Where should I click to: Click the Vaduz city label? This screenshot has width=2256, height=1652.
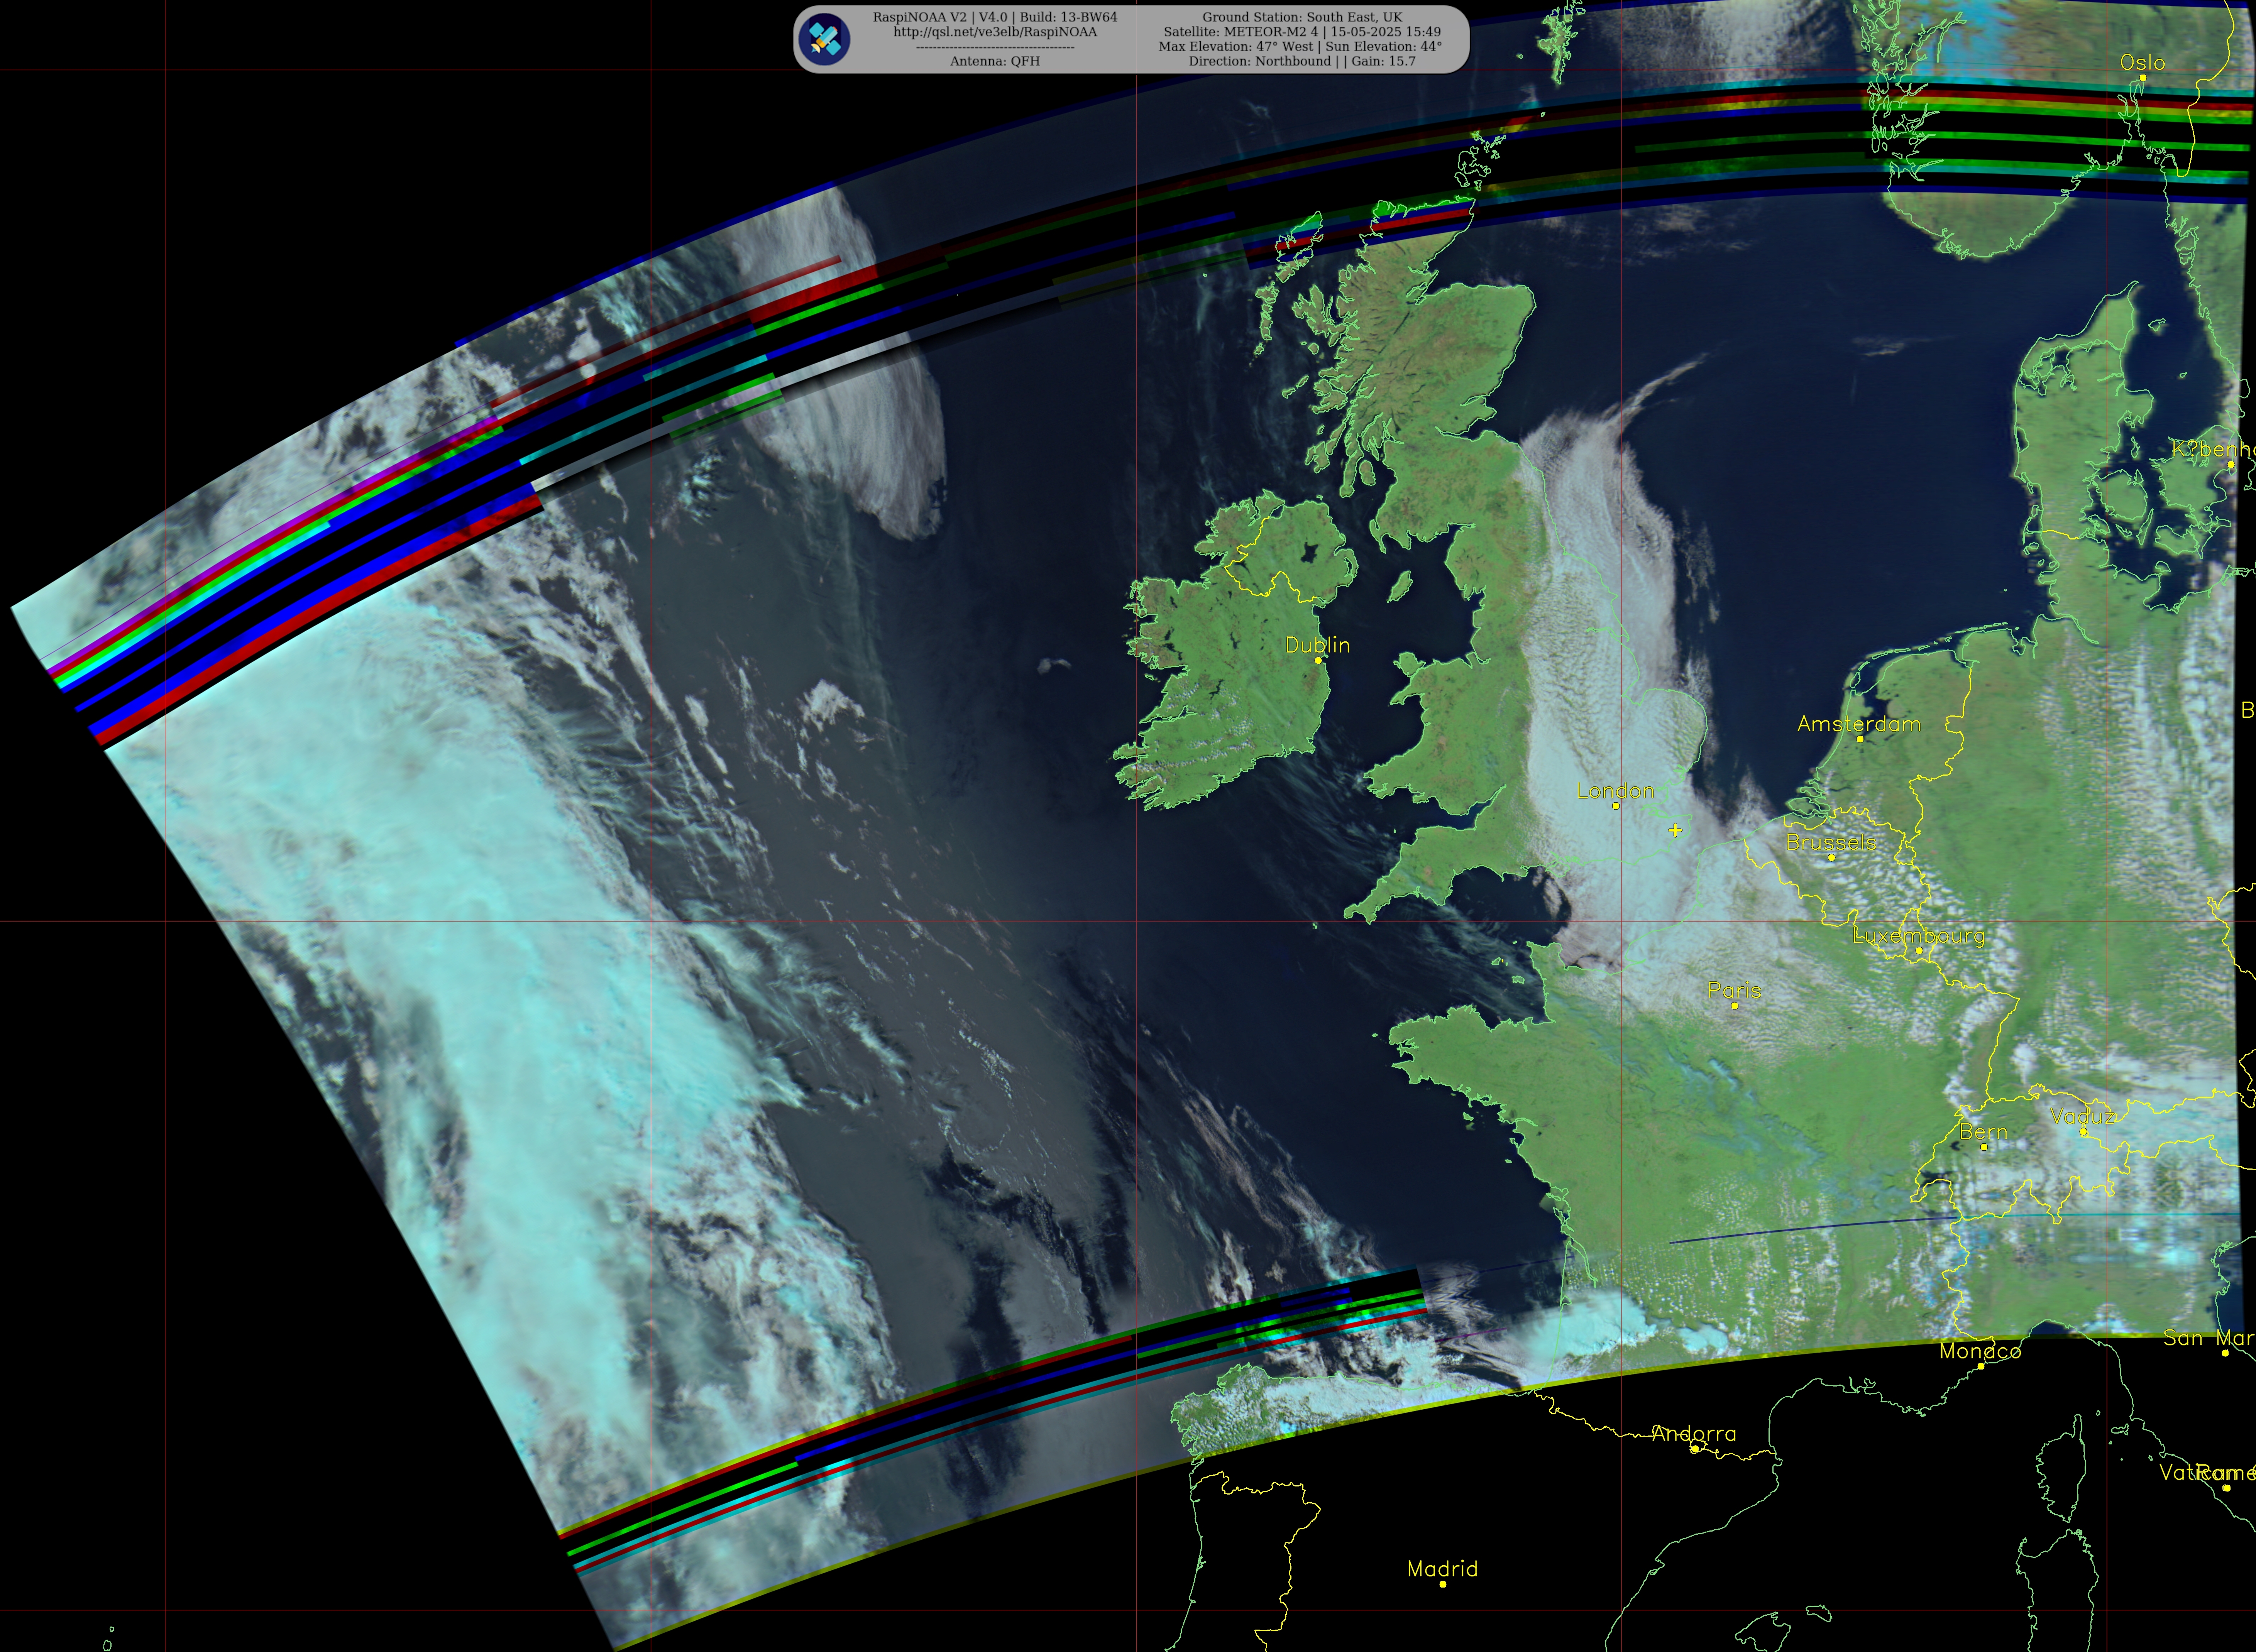click(x=2083, y=1117)
